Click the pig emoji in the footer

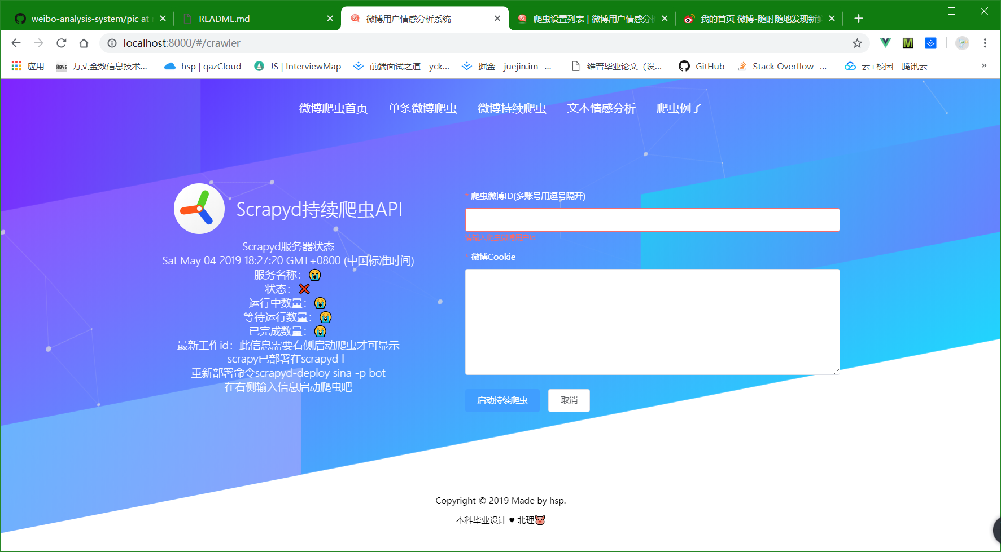540,520
